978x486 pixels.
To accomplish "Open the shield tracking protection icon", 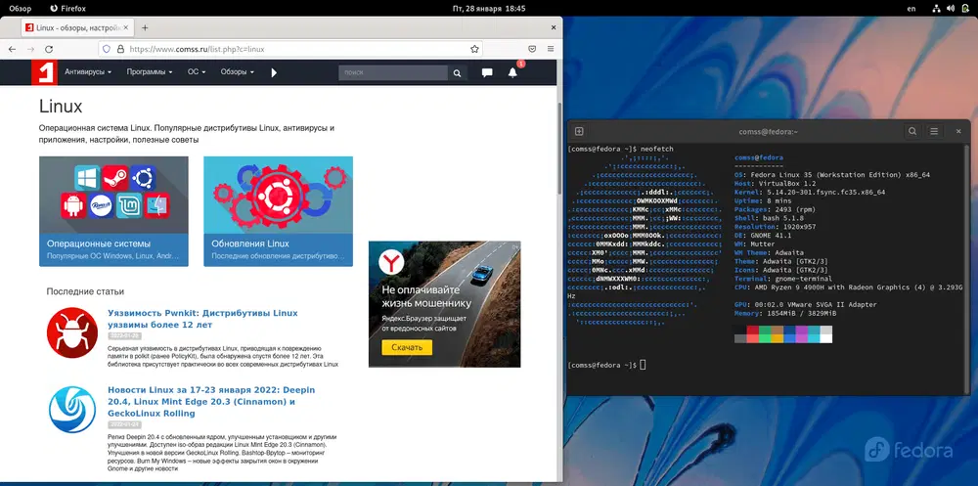I will 106,49.
